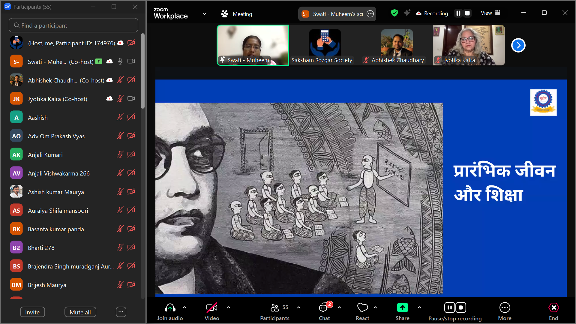This screenshot has width=576, height=324.
Task: Toggle the host's video camera icon
Action: [131, 43]
